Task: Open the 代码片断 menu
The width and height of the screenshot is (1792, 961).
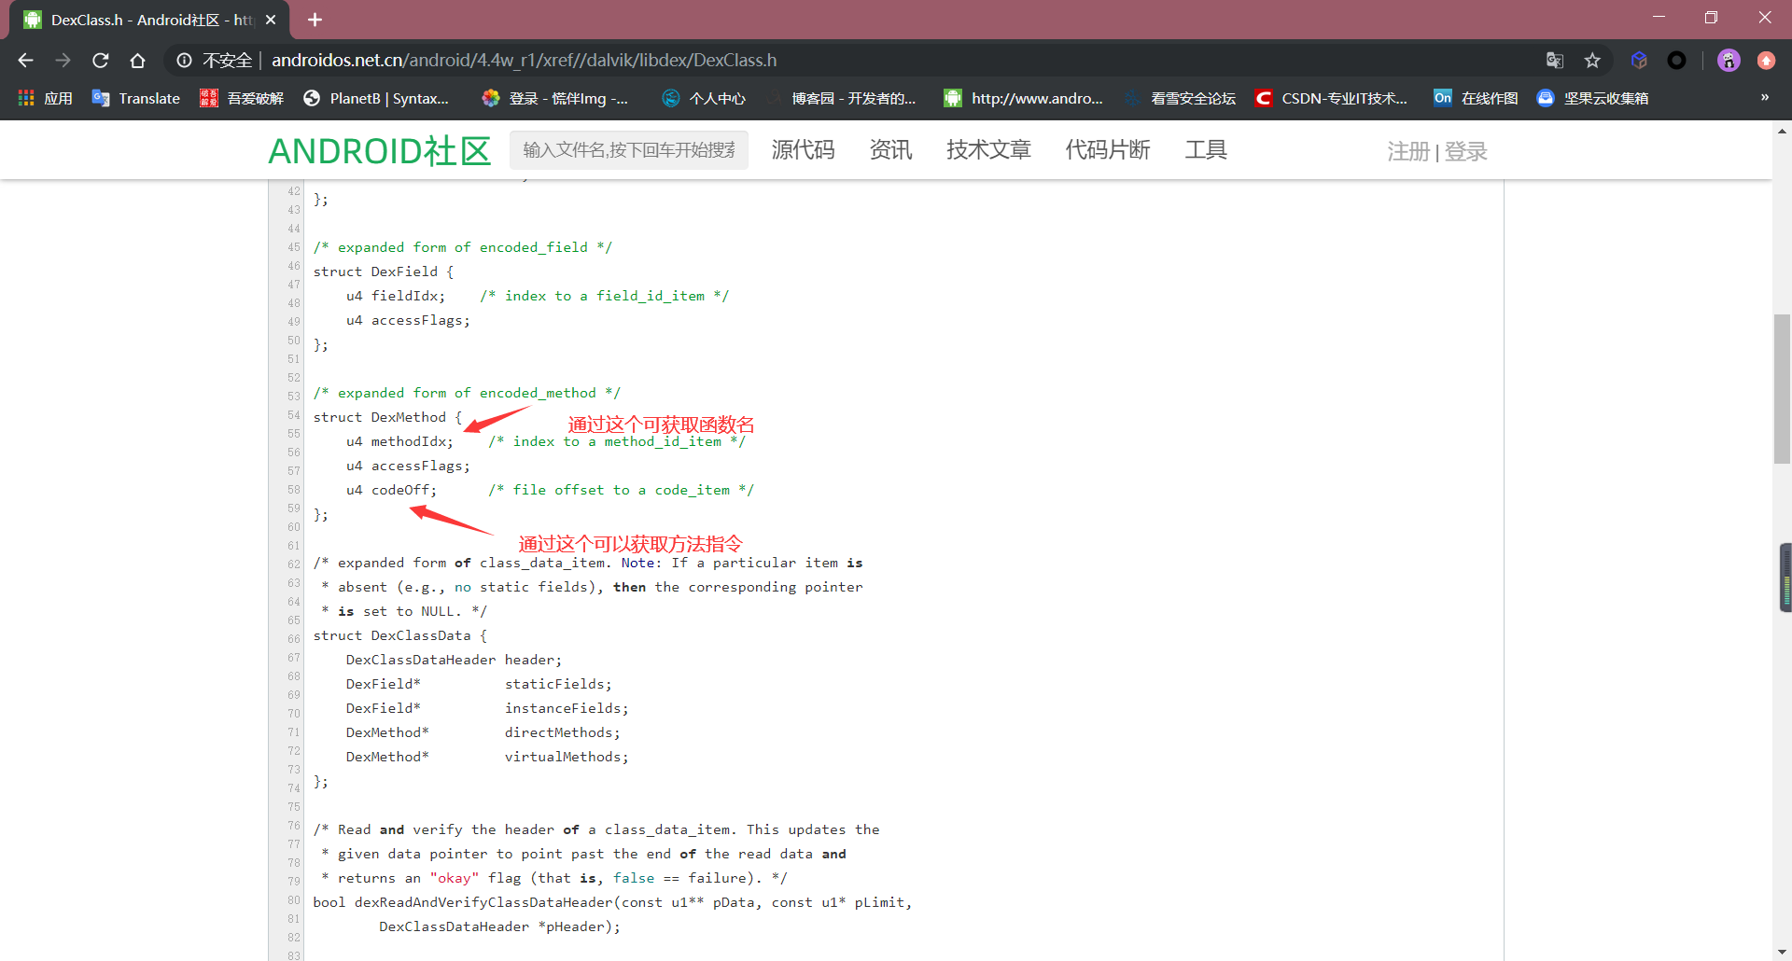Action: click(1108, 150)
